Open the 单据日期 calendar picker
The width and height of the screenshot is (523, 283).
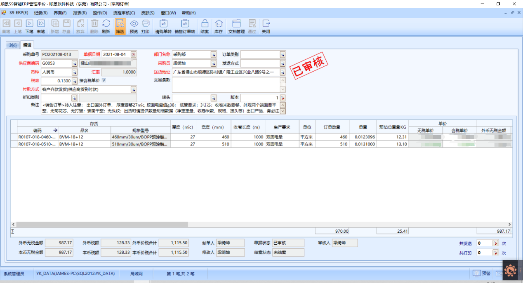(x=134, y=54)
